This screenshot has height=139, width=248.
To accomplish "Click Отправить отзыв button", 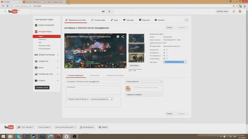I will [42, 88].
